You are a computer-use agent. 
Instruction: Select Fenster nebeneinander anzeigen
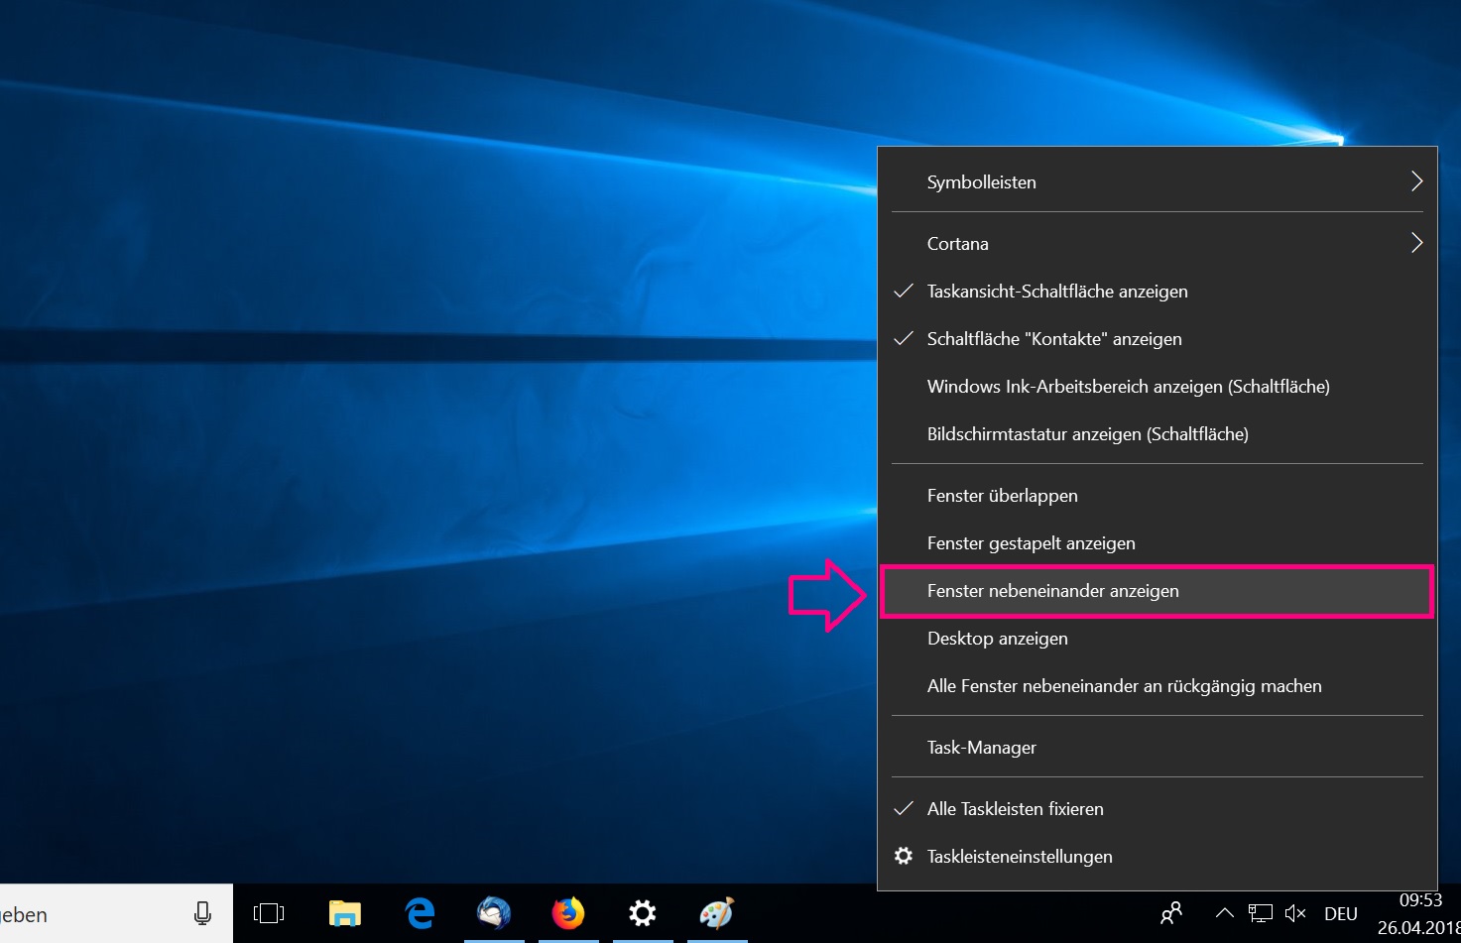click(1052, 591)
